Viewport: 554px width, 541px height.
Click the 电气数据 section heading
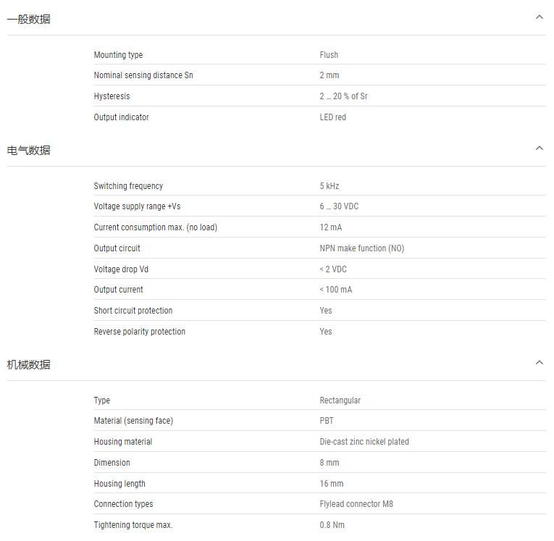point(29,151)
